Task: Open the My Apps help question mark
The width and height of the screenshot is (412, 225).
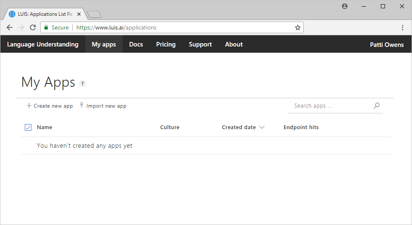Action: tap(82, 83)
